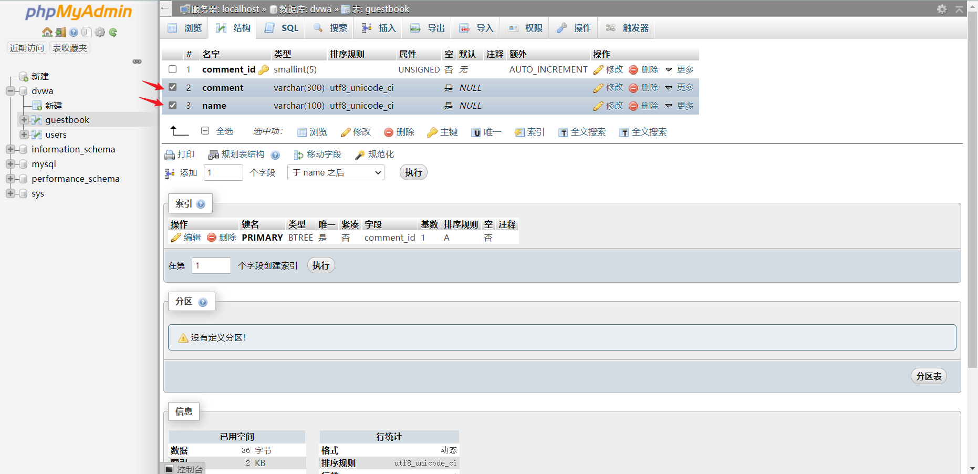Switch to the SQL tab
Screen dimensions: 978x474
click(282, 28)
